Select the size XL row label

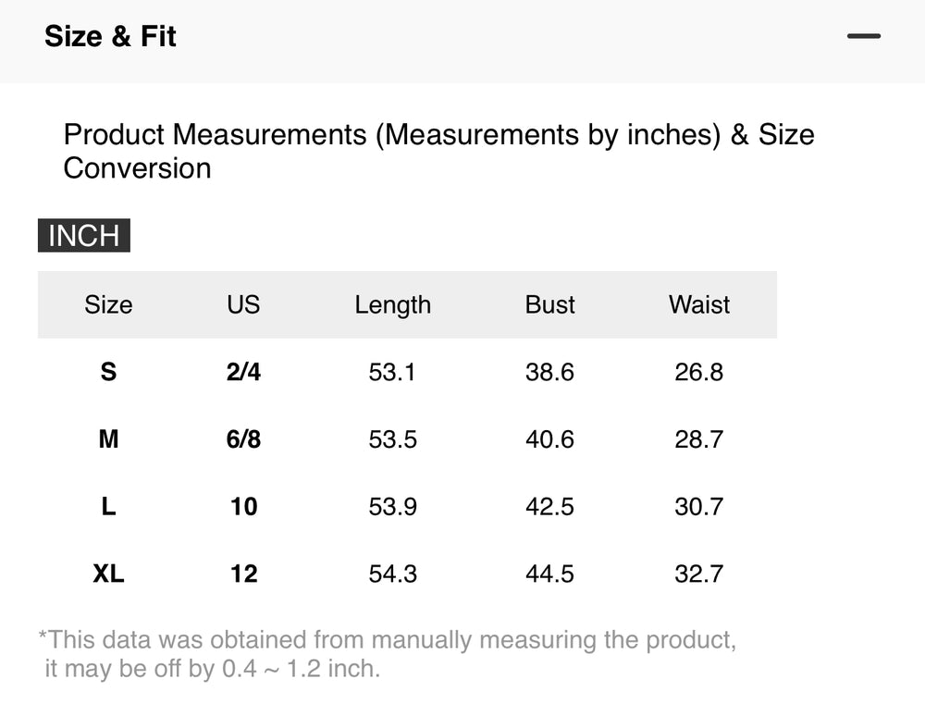(108, 574)
